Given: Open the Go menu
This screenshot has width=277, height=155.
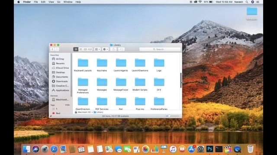Looking at the screenshot, I should click(x=59, y=2).
